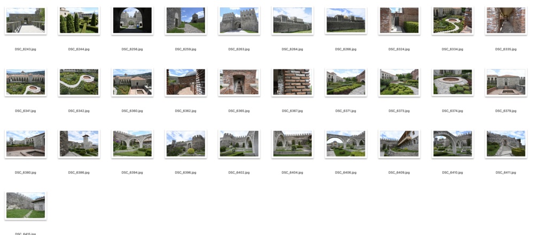Click the DSC_6256.jpg name label
Viewport: 547px width, 235px height.
[132, 49]
